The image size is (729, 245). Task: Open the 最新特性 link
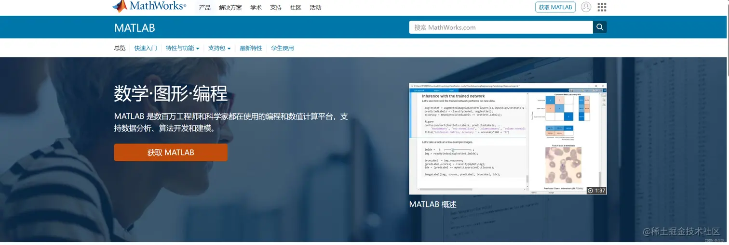pyautogui.click(x=251, y=48)
